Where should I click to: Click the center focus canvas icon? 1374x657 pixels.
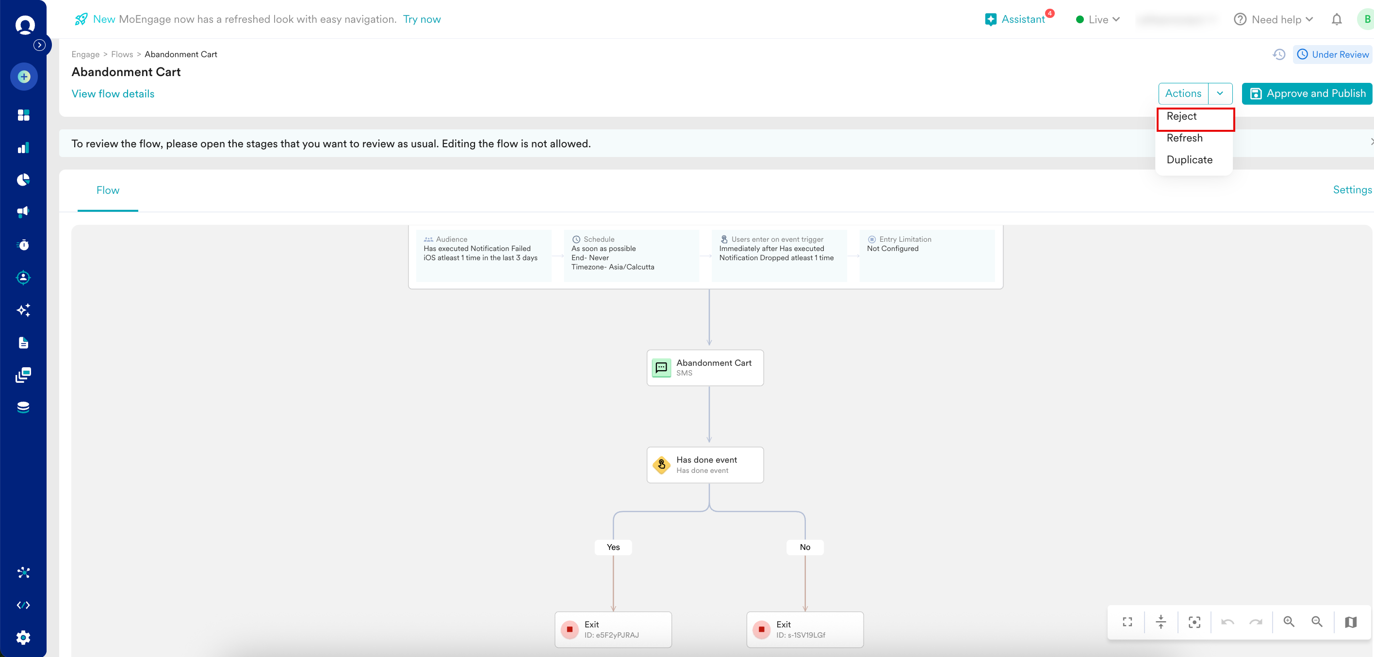point(1194,622)
